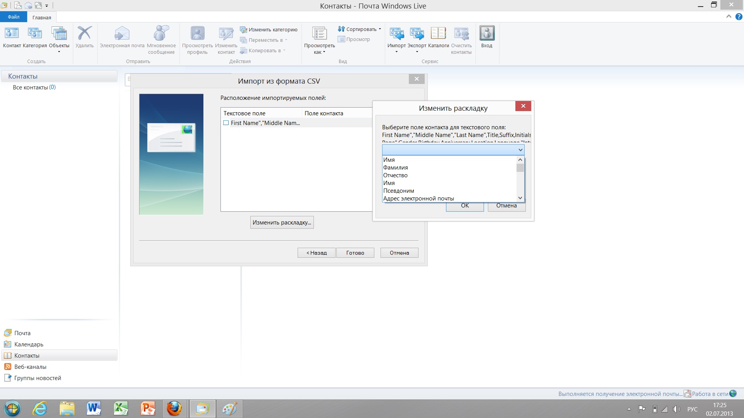This screenshot has width=744, height=418.
Task: Click OK in Изменить раскладку dialog
Action: (x=465, y=206)
